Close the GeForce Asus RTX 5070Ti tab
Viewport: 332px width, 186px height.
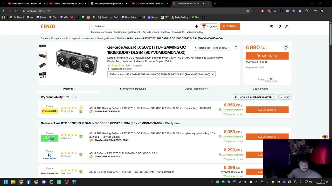click(x=209, y=4)
